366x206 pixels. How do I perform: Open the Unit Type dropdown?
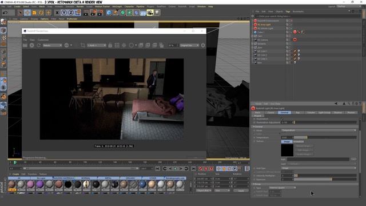pos(319,168)
